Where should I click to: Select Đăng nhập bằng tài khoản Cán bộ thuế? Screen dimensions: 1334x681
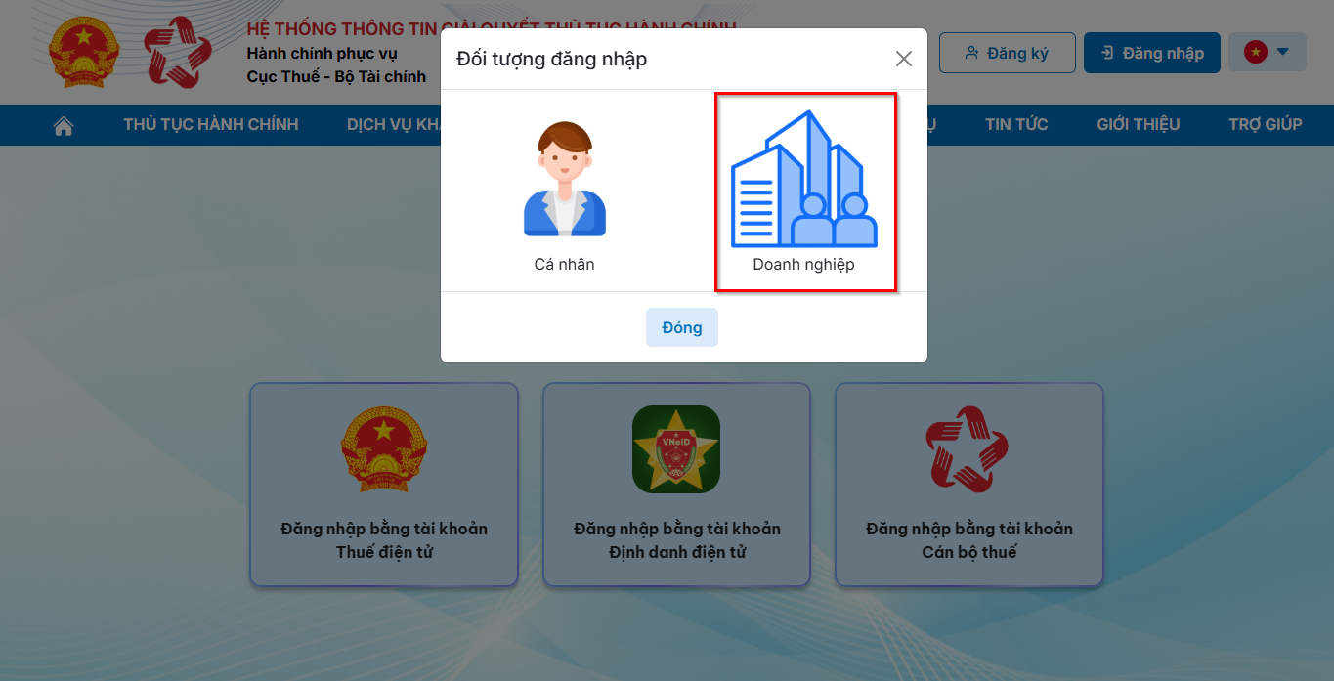coord(968,485)
